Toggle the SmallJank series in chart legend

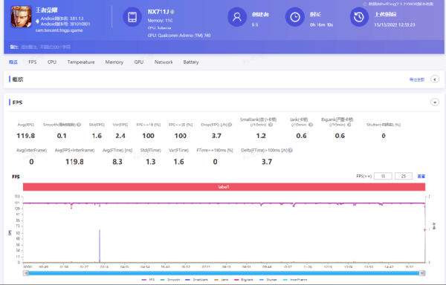[196, 280]
